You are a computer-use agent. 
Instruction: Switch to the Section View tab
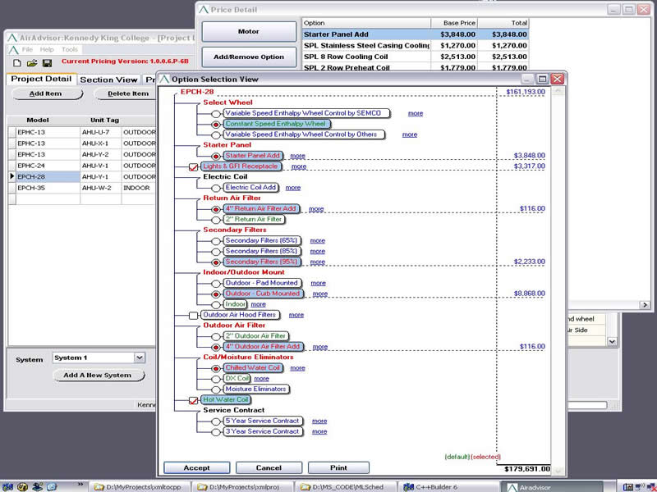[109, 80]
